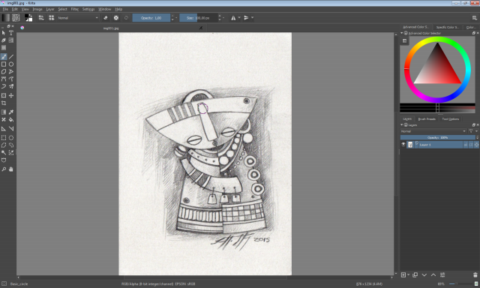The height and width of the screenshot is (288, 480).
Task: Select the Dynamic Brush tool
Action: coord(4,86)
